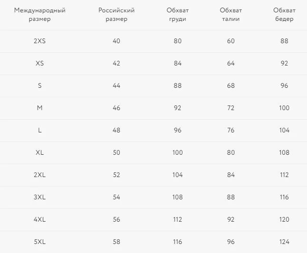This screenshot has height=253, width=307.
Task: Click the M international size cell
Action: (40, 108)
